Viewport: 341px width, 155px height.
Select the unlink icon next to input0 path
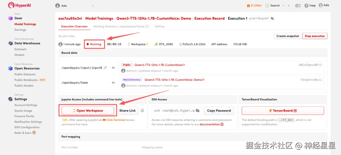click(x=105, y=68)
